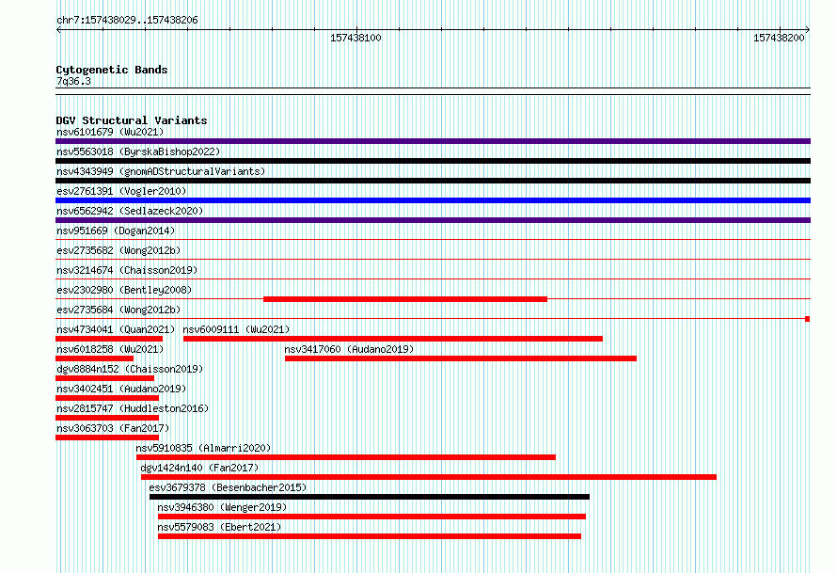Click the 157438200 ruler position label
The width and height of the screenshot is (837, 573).
779,38
